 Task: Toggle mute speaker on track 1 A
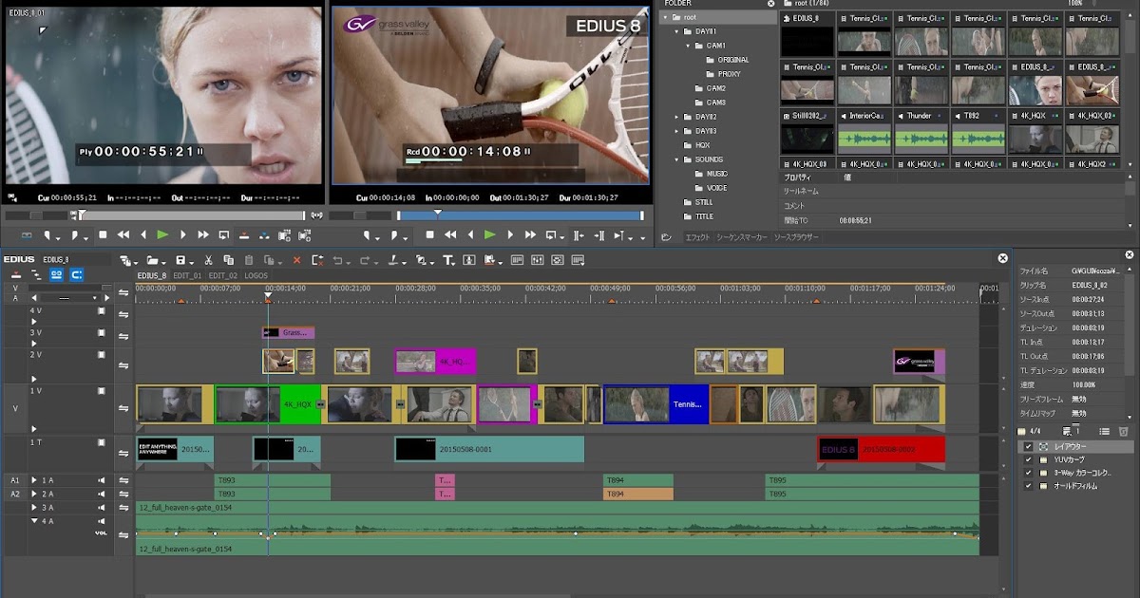click(101, 480)
